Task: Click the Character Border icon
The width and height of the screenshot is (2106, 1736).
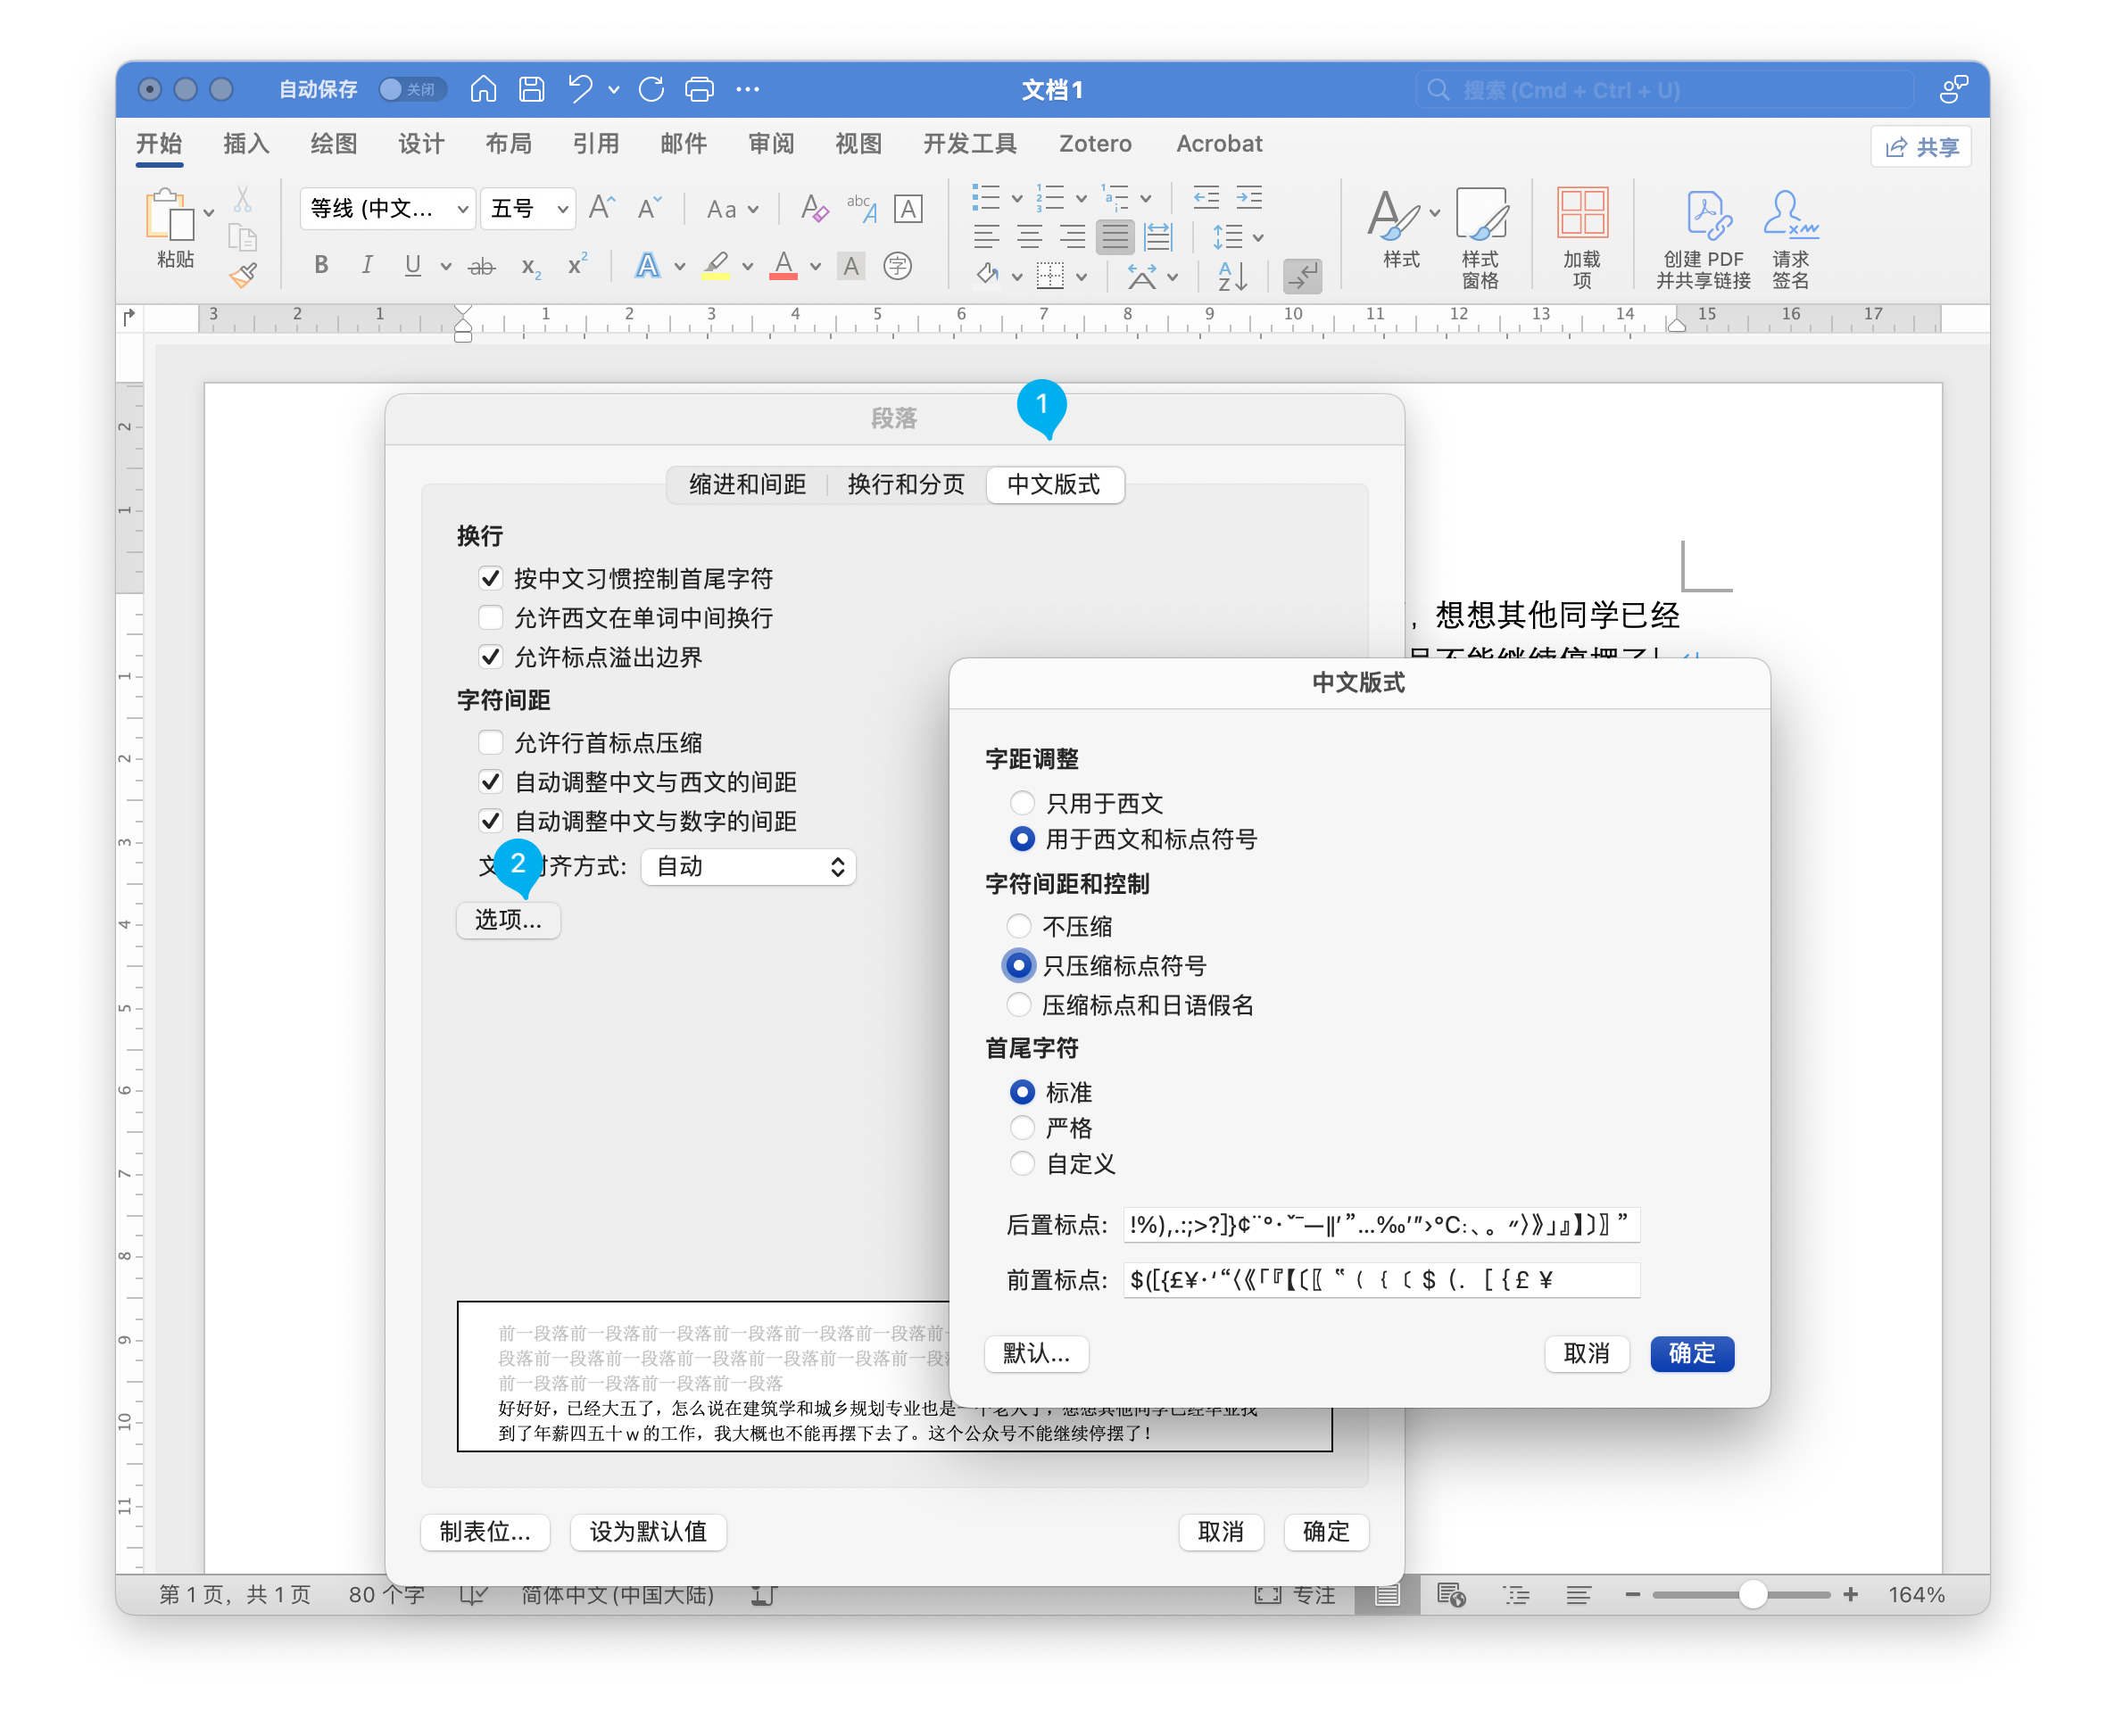Action: pos(908,209)
